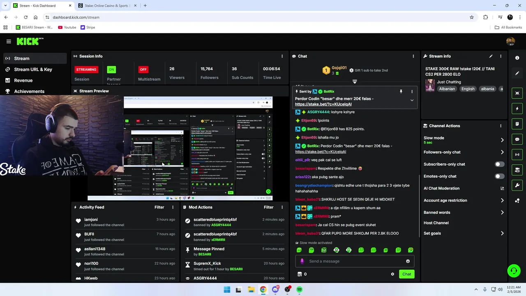The image size is (526, 296).
Task: Open a new browser tab
Action: pos(145,6)
